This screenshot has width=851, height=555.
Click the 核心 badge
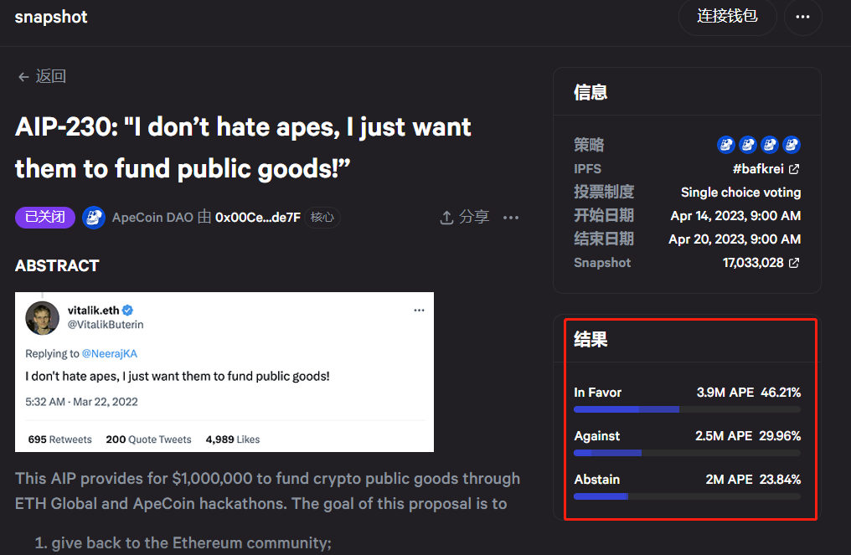tap(322, 217)
